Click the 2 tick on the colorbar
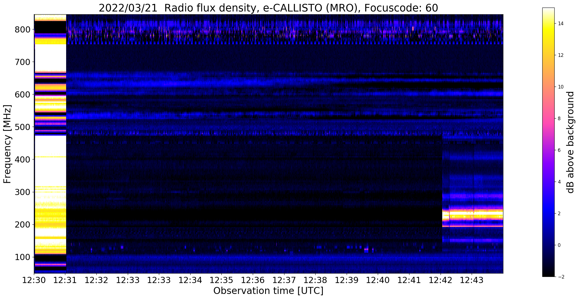Viewport: 579px width, 299px height. 559,214
